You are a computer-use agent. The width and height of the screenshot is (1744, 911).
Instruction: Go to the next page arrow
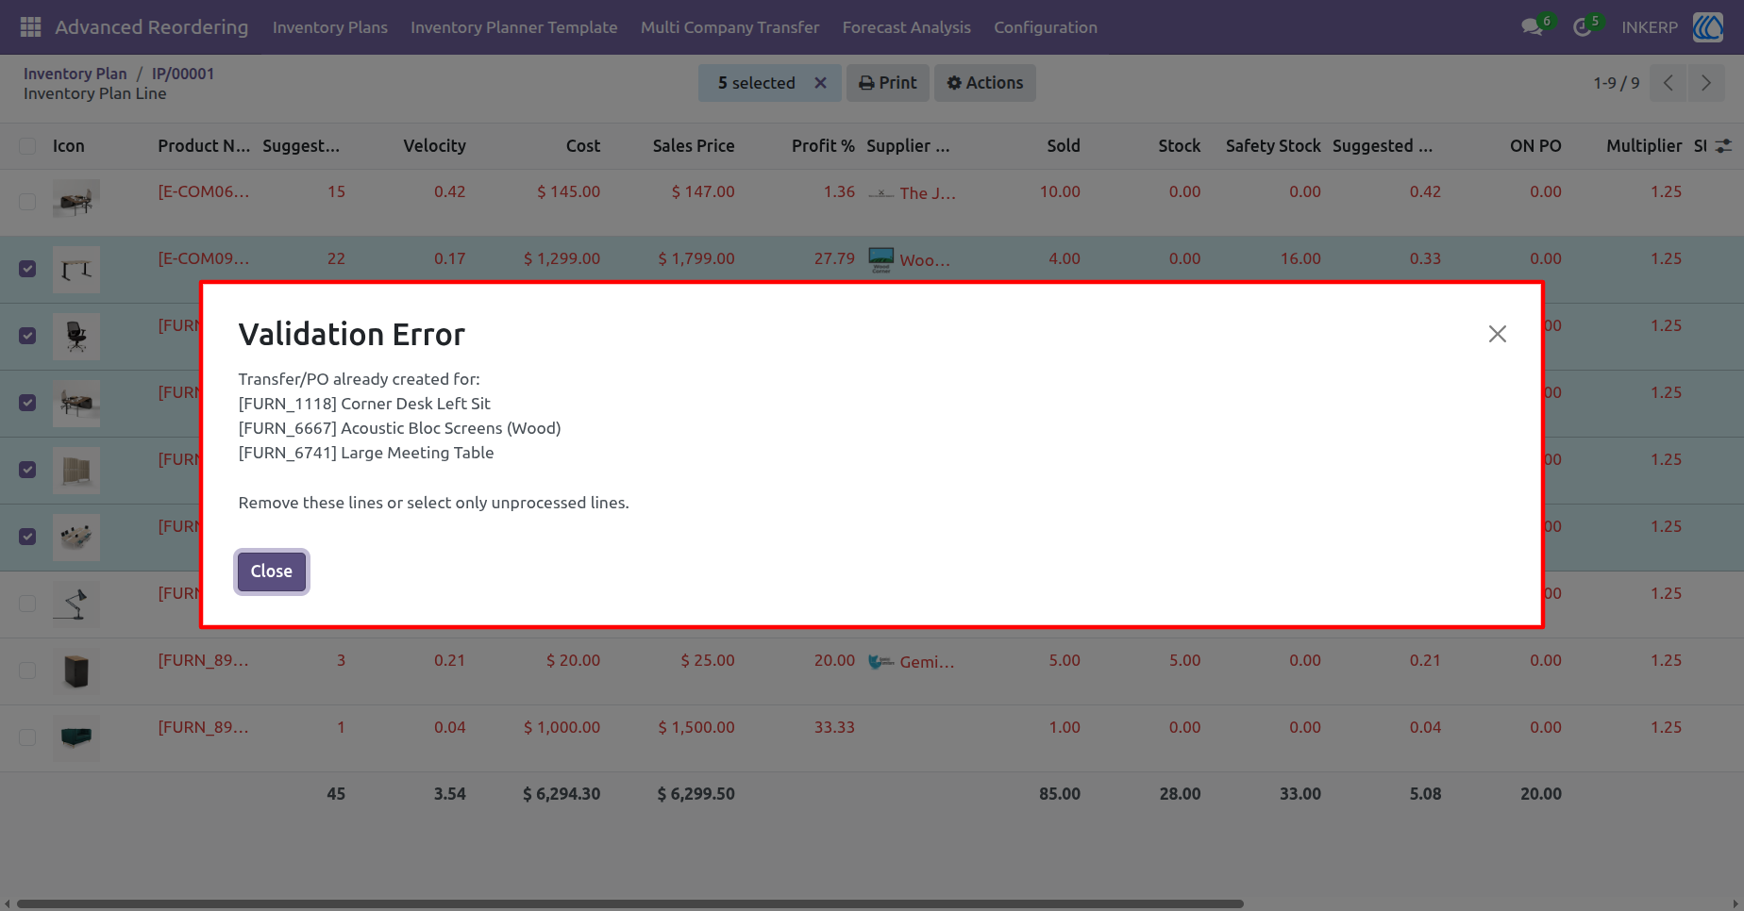(x=1706, y=83)
